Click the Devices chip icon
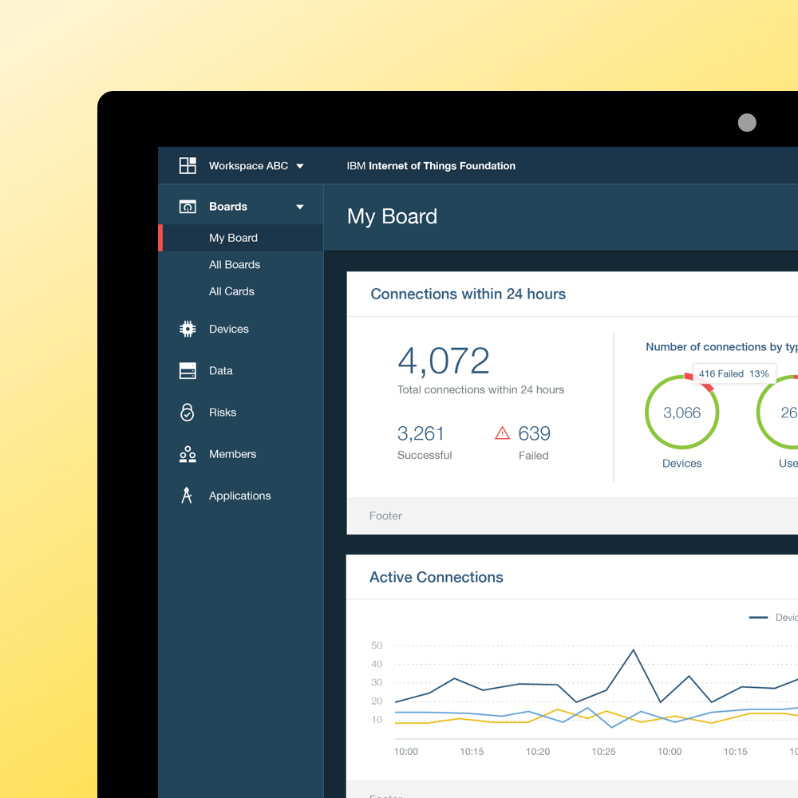 (188, 329)
